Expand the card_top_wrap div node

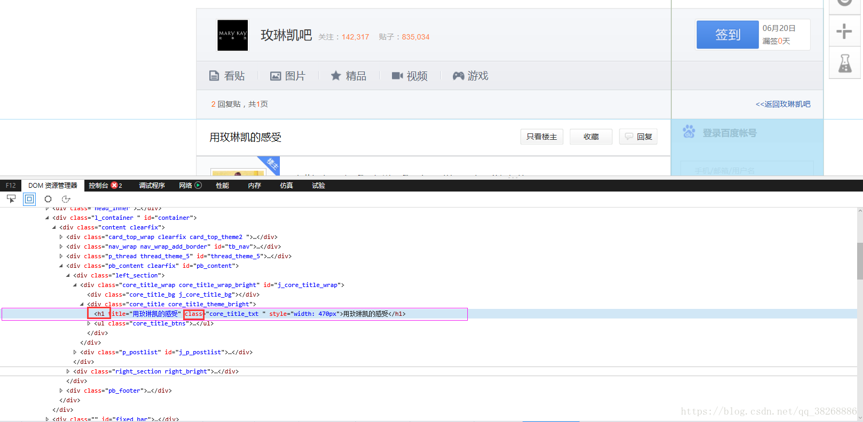pos(61,237)
